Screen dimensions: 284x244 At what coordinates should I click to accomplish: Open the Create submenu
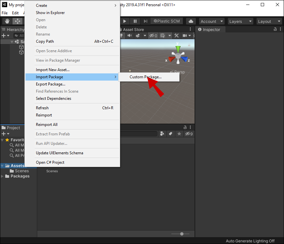(72, 6)
